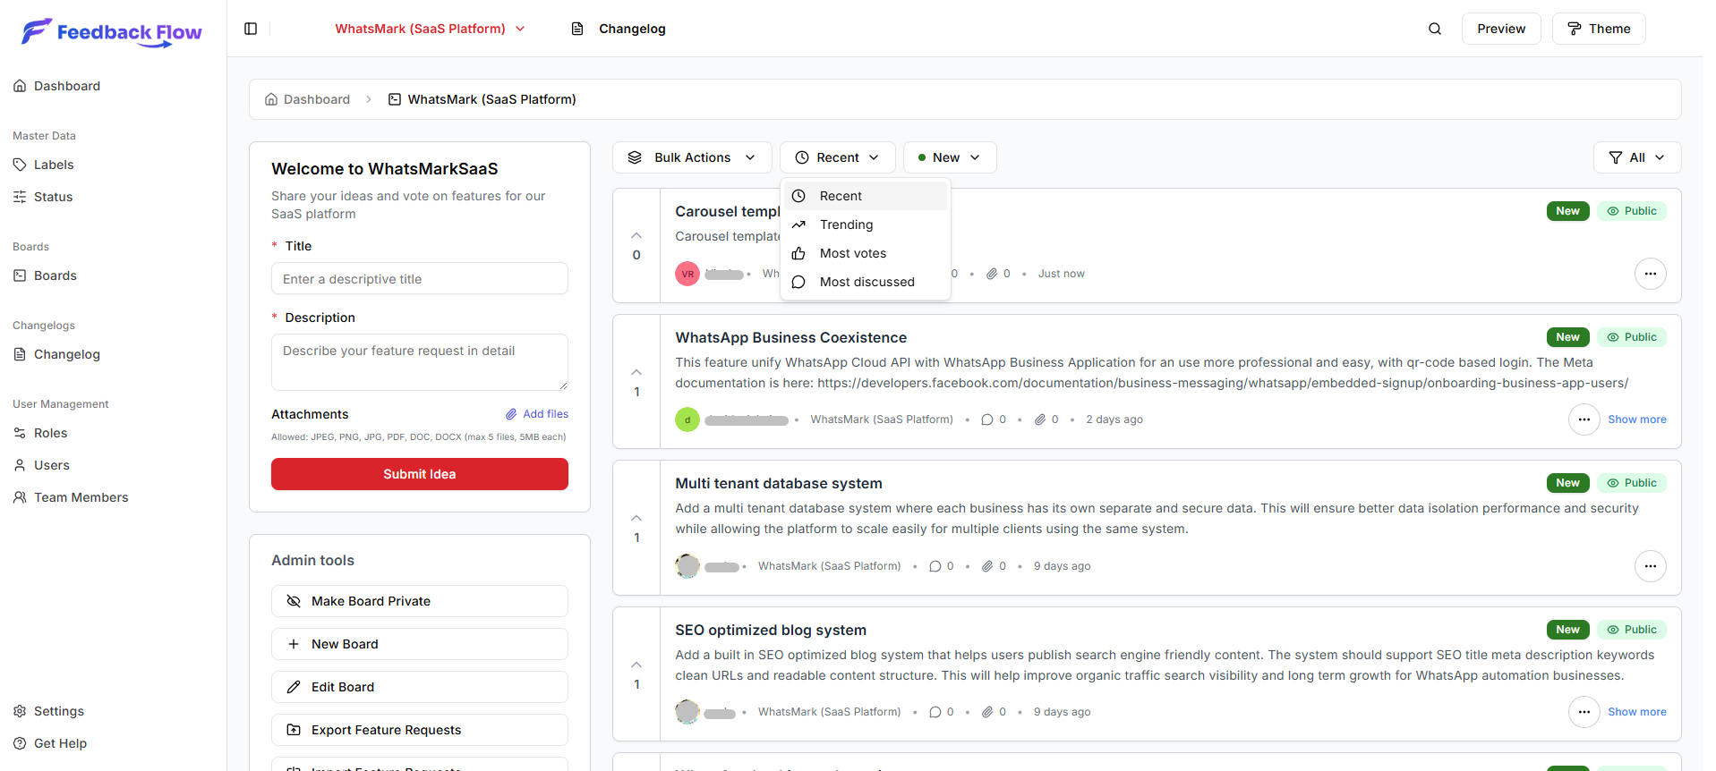Upvote SEO optimized blog system idea
Screen dimensions: 1716x771
(636, 665)
